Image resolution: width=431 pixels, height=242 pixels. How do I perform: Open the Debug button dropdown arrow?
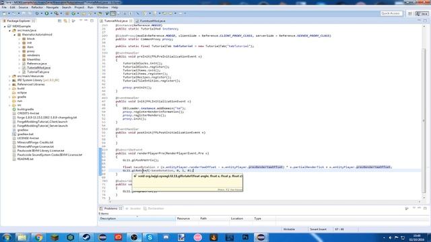point(41,13)
